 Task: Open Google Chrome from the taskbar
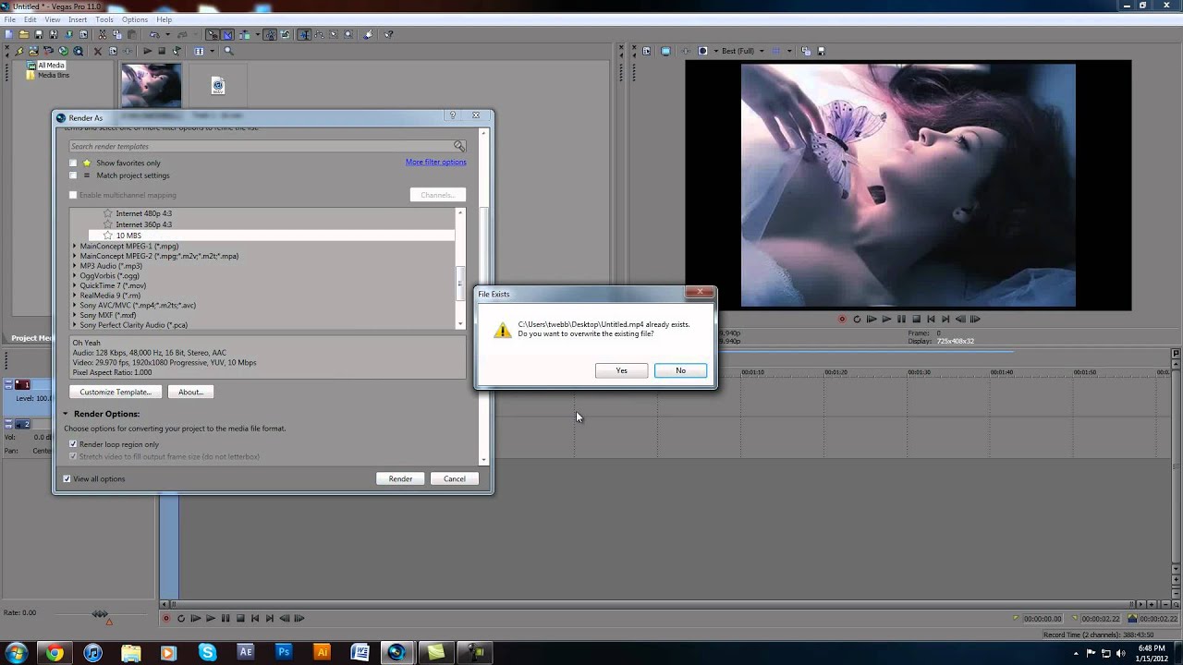coord(55,653)
